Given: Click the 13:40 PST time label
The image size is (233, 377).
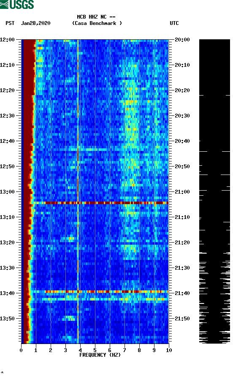Looking at the screenshot, I should [8, 293].
